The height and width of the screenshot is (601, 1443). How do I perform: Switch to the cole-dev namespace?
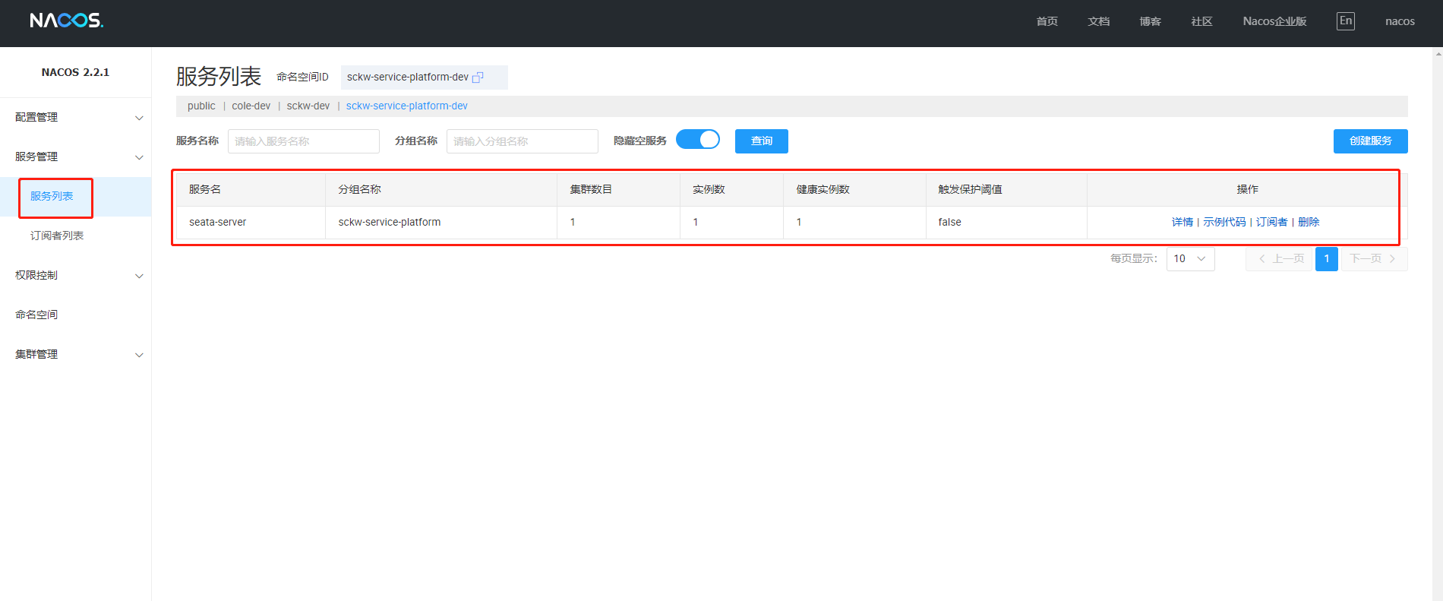251,106
